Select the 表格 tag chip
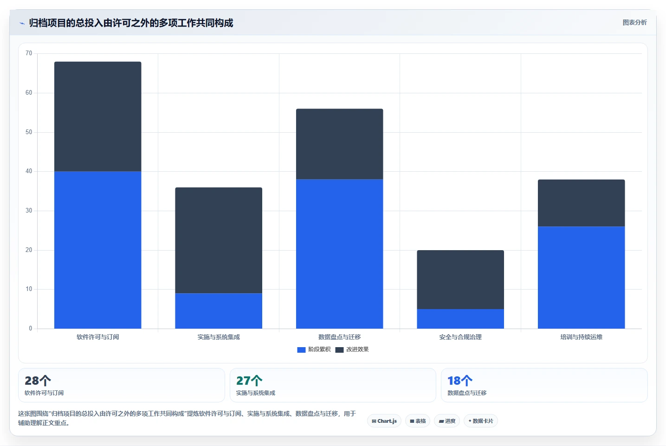The image size is (666, 446). coord(418,421)
